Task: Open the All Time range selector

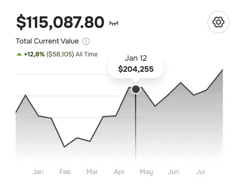Action: pos(87,54)
